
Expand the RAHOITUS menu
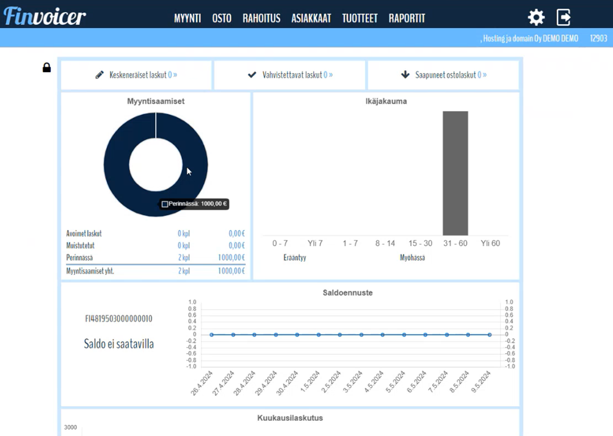tap(261, 18)
